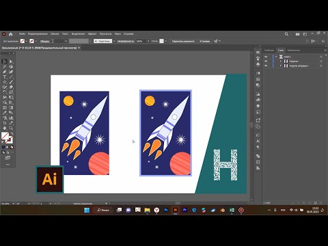Select the Free Transform tool
The width and height of the screenshot is (328, 246).
click(11, 98)
